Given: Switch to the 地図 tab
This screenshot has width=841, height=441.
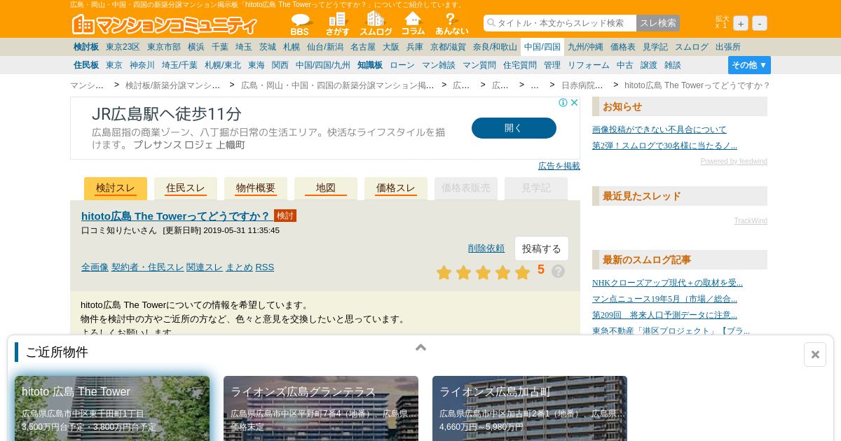Looking at the screenshot, I should point(326,188).
